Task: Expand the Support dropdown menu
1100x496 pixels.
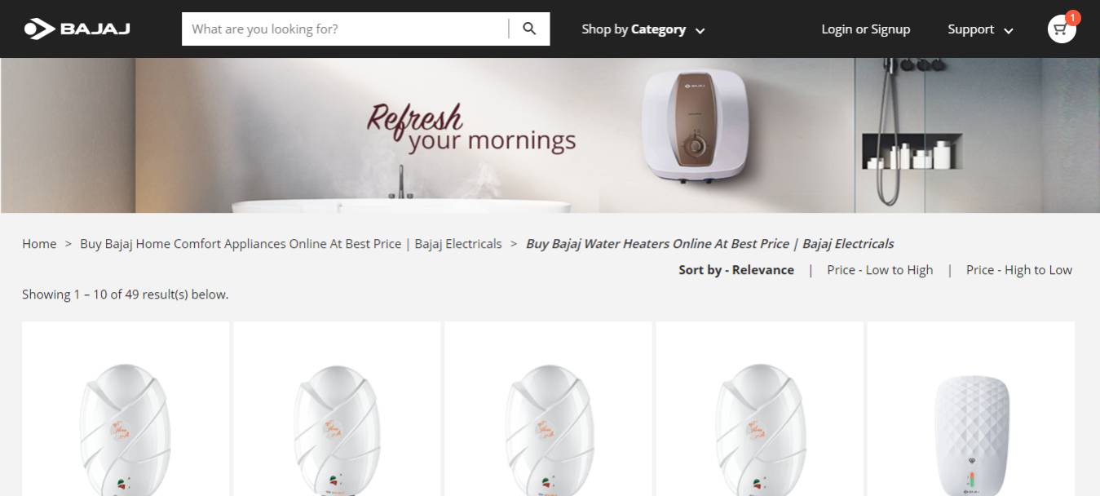Action: click(980, 29)
